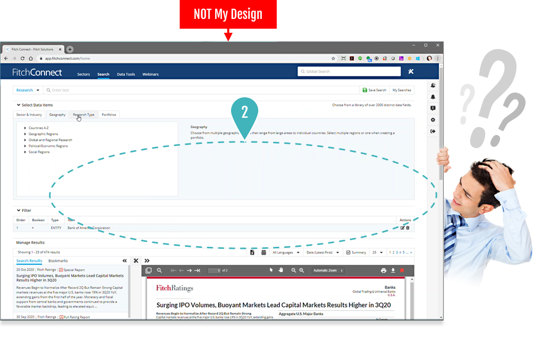Jump to first page of PDF
The image size is (535, 337).
(x=174, y=270)
